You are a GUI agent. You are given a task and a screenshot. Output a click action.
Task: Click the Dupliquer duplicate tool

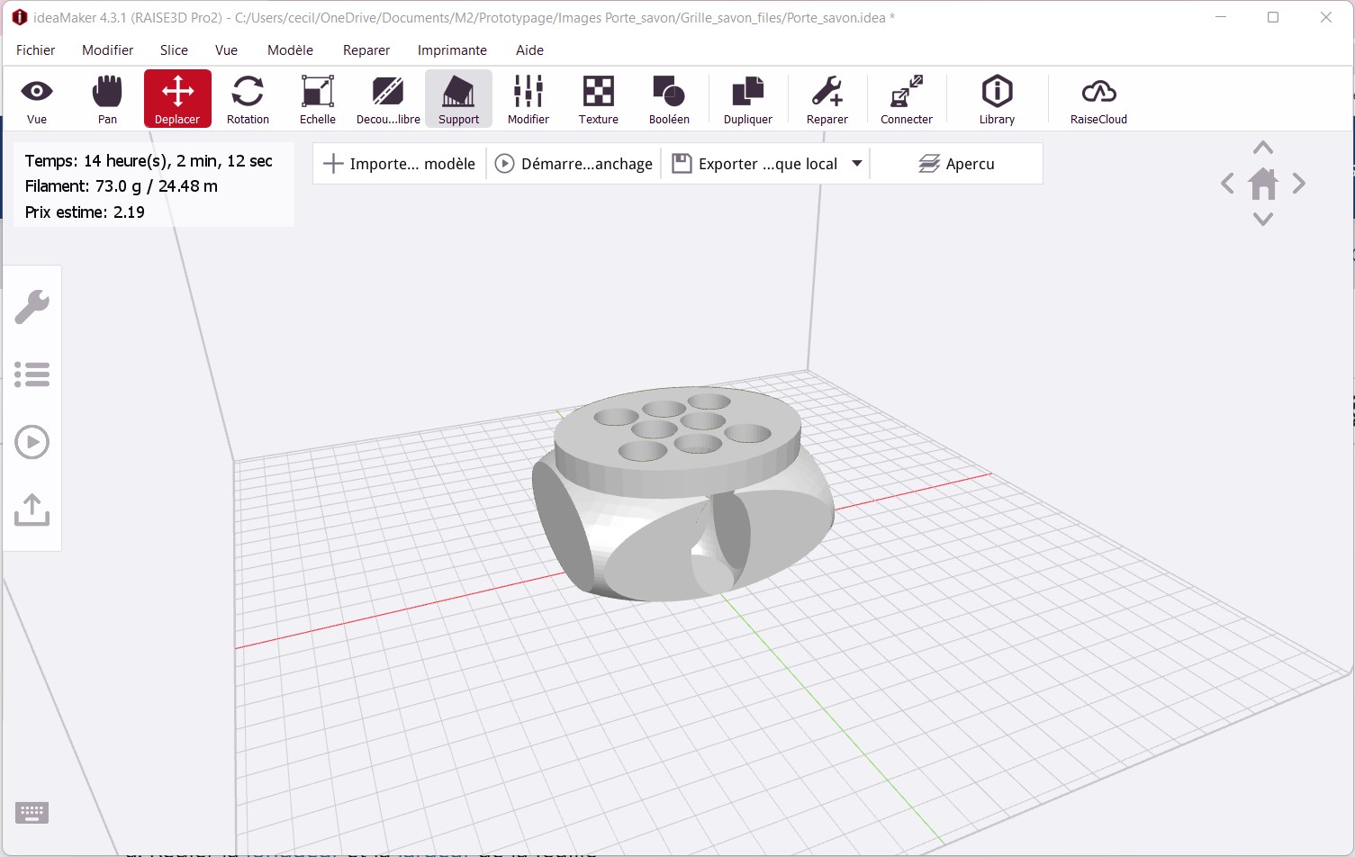click(x=748, y=99)
